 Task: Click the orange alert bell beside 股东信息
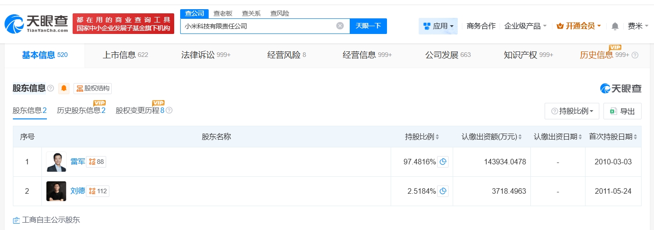(64, 88)
